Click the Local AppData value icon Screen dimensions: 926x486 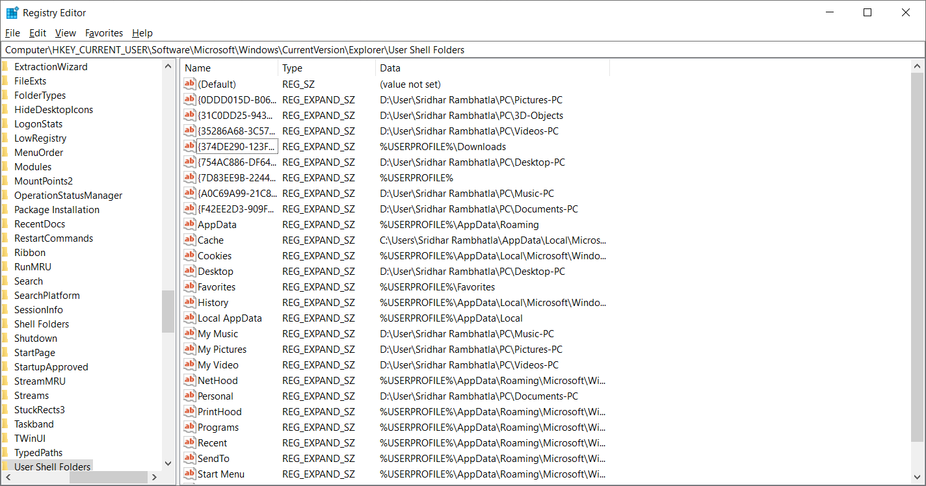(189, 318)
